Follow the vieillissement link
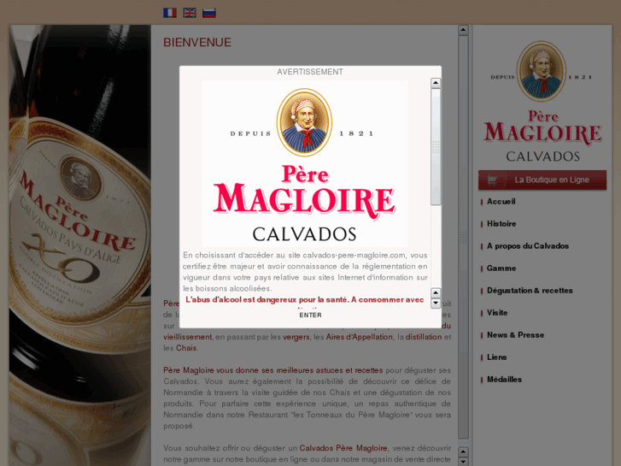This screenshot has width=621, height=466. pyautogui.click(x=188, y=337)
